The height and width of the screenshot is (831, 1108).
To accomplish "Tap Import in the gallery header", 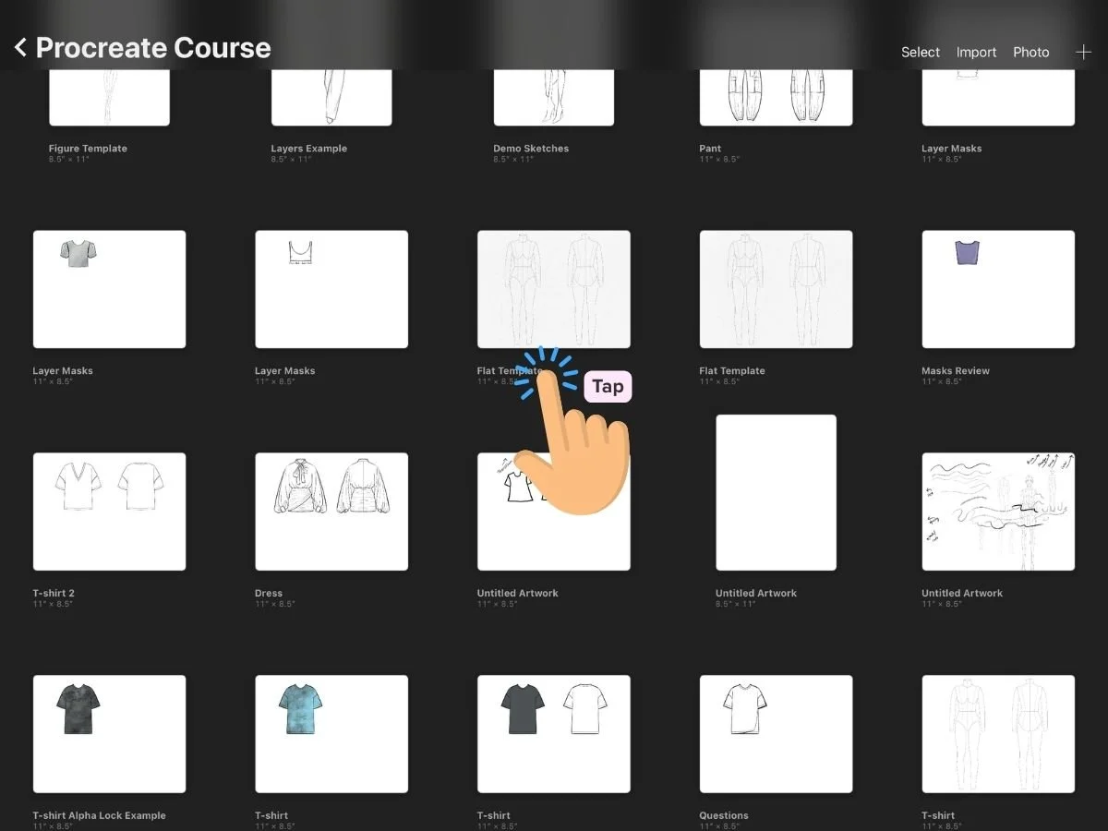I will tap(976, 53).
